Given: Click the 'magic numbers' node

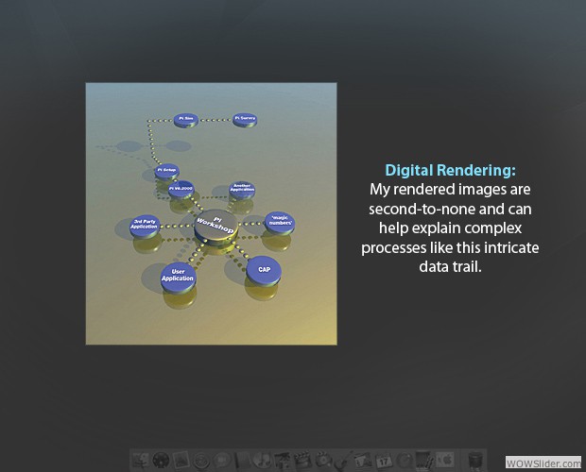Looking at the screenshot, I should [281, 222].
